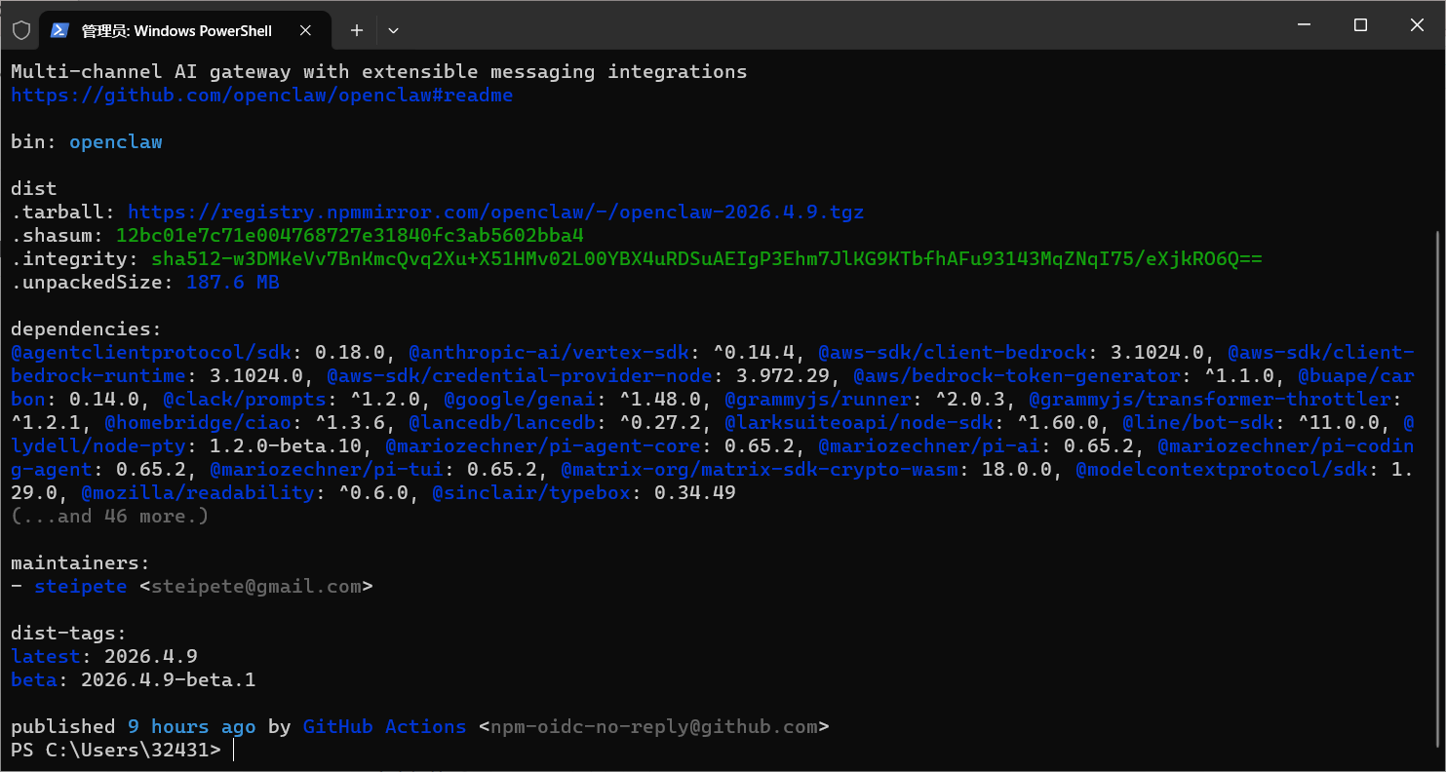Open a new tab with the plus button

357,30
